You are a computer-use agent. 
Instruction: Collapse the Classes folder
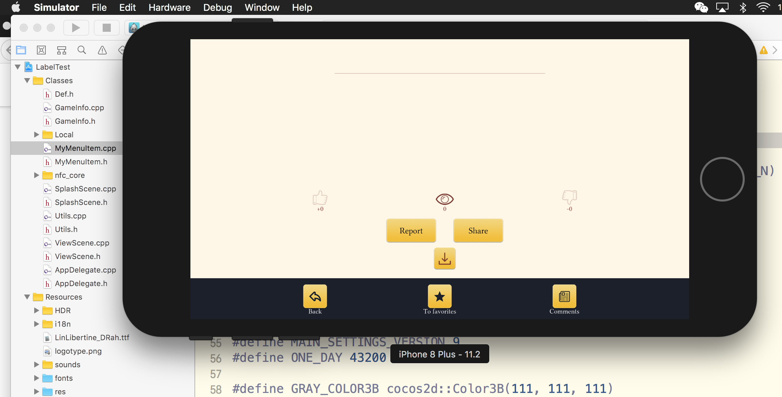[x=27, y=80]
